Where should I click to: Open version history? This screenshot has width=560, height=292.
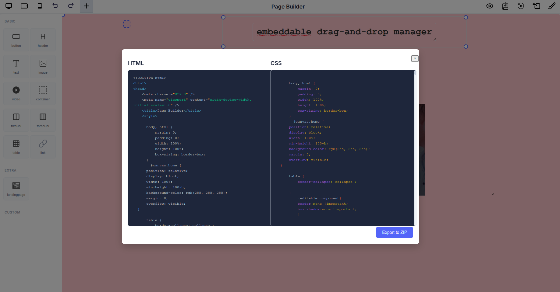click(x=521, y=6)
